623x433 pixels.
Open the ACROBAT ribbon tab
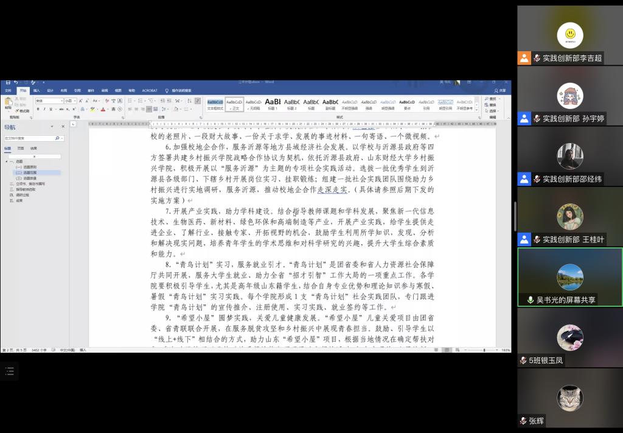(x=150, y=90)
